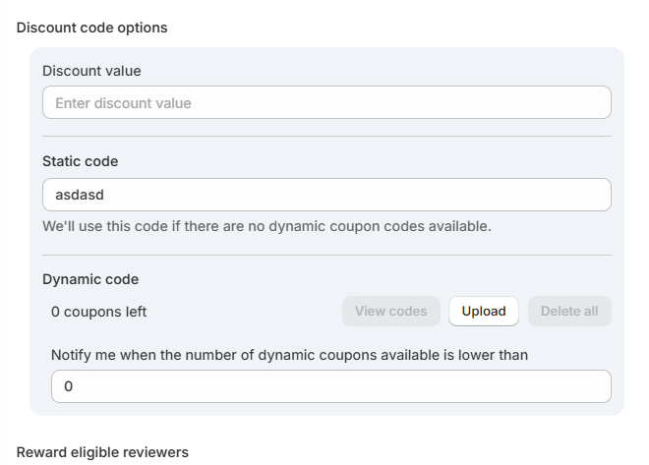This screenshot has width=649, height=465.
Task: Click on the asdasd text in Static code
Action: click(77, 195)
